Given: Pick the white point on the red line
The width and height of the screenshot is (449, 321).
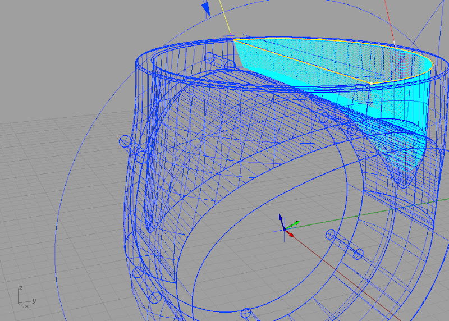Looking at the screenshot, I should (x=395, y=44).
